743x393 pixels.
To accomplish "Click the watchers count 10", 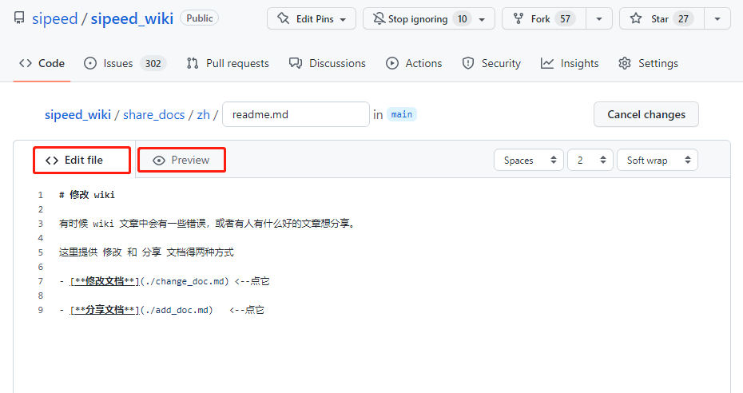I will 462,19.
